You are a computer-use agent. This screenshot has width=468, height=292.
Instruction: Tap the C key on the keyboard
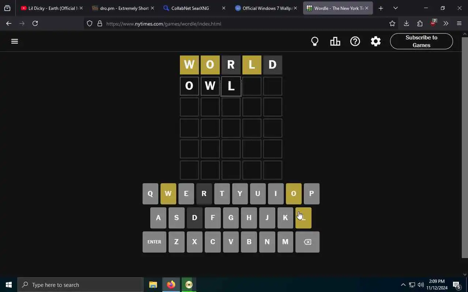pyautogui.click(x=213, y=242)
